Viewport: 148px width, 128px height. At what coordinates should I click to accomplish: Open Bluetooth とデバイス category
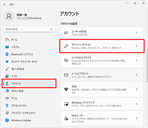pos(29,54)
